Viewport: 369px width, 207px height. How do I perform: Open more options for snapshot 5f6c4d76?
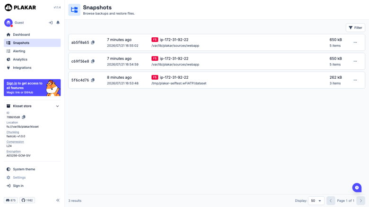pos(355,80)
